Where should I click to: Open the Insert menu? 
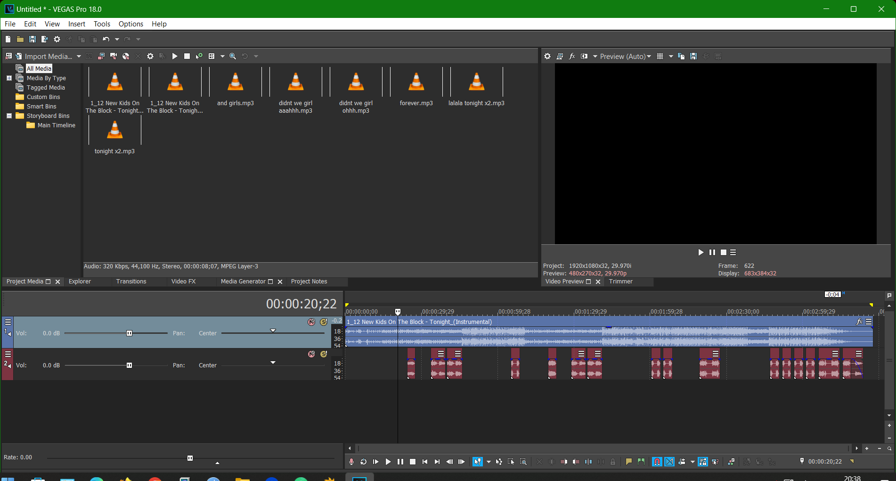[x=77, y=24]
